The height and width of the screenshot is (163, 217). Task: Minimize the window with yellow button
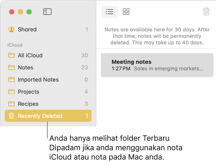coord(20,12)
